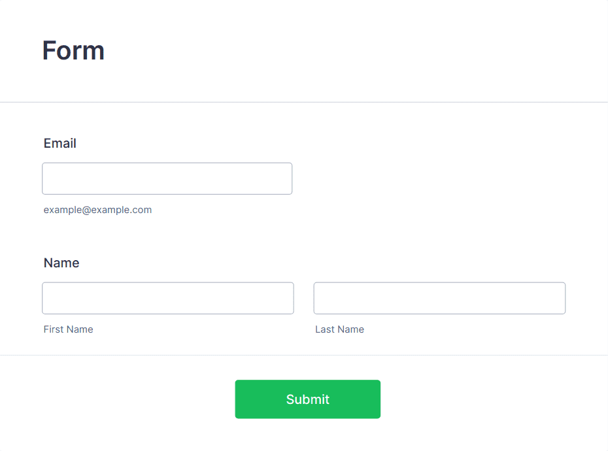
Task: Select the Last Name text box
Action: click(439, 298)
